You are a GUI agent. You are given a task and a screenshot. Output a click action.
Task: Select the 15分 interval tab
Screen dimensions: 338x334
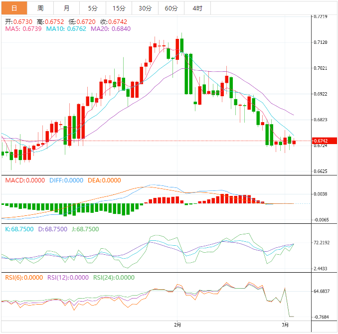tap(119, 8)
